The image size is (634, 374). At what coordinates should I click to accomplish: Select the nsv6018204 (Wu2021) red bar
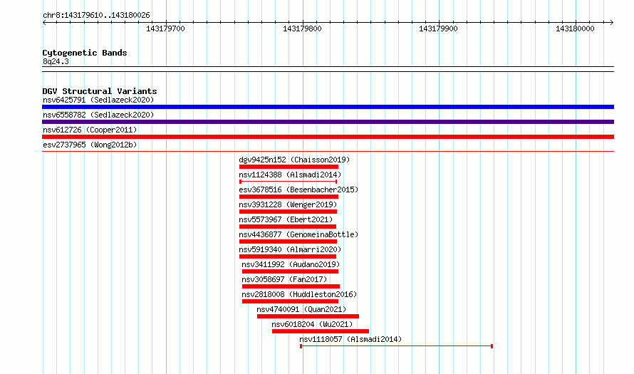pyautogui.click(x=321, y=331)
